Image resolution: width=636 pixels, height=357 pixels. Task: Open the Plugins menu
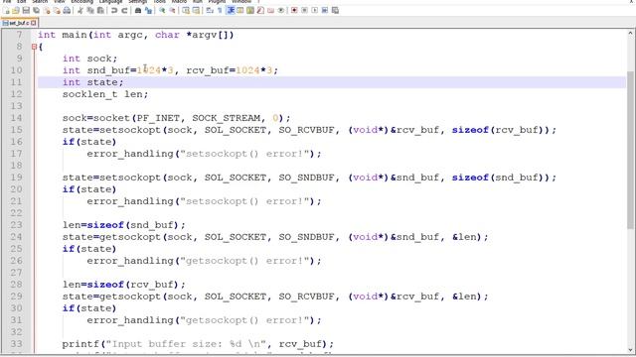click(x=217, y=2)
